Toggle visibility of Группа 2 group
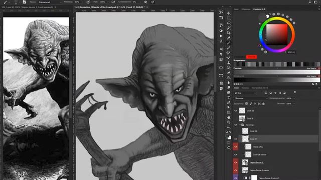The image size is (321, 180). (x=235, y=124)
